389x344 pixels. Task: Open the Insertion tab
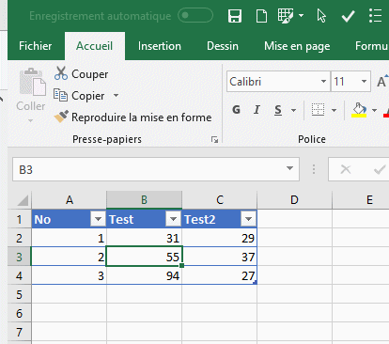click(x=160, y=46)
